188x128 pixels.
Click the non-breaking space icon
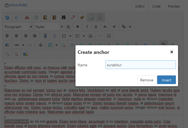pos(109,36)
